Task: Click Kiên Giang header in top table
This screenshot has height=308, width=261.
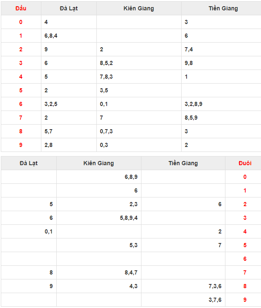Action: click(x=139, y=8)
